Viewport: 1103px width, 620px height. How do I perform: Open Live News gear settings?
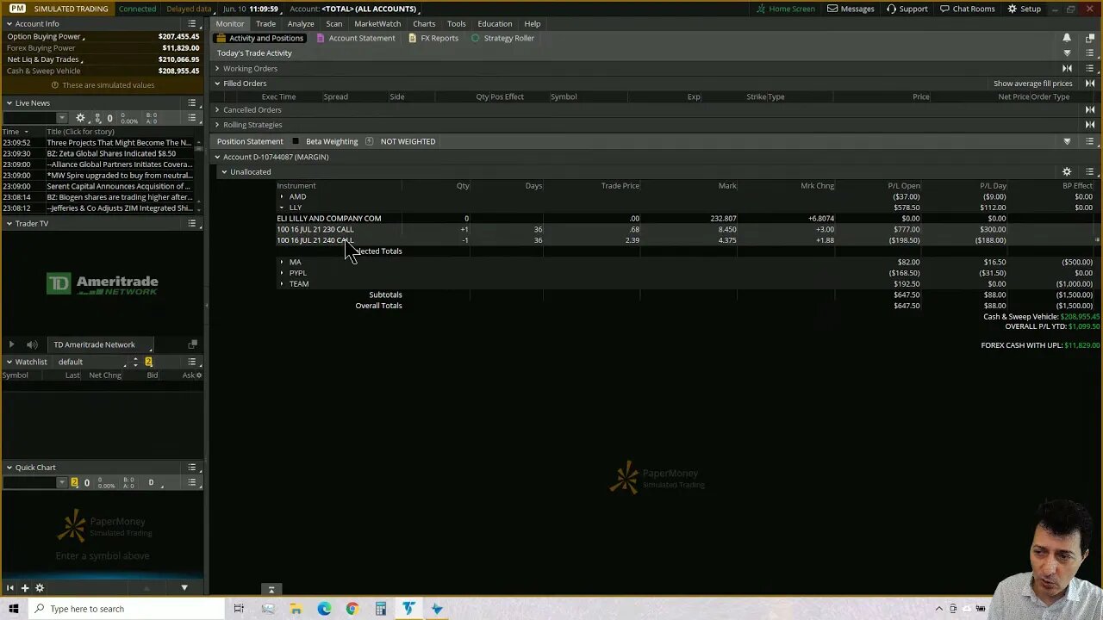click(80, 118)
